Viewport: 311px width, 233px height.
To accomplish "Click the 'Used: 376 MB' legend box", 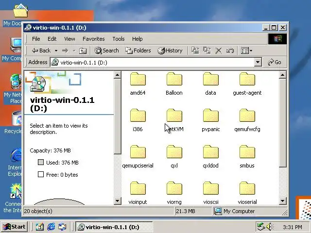I will pyautogui.click(x=41, y=162).
